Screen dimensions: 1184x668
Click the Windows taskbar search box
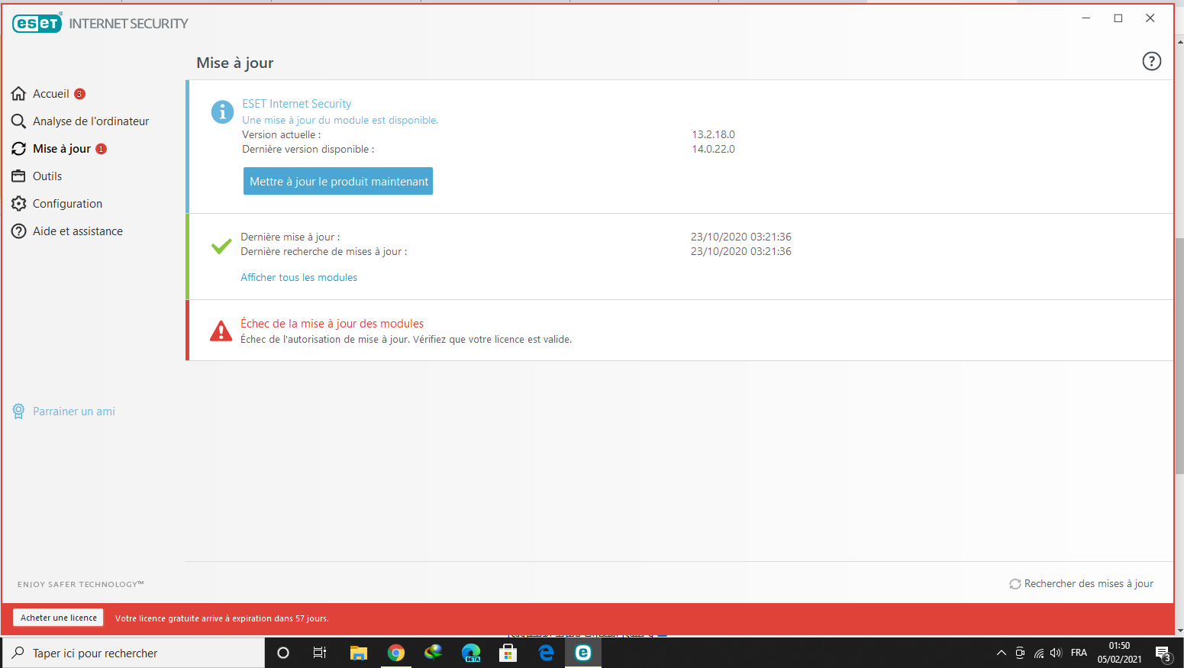click(133, 653)
